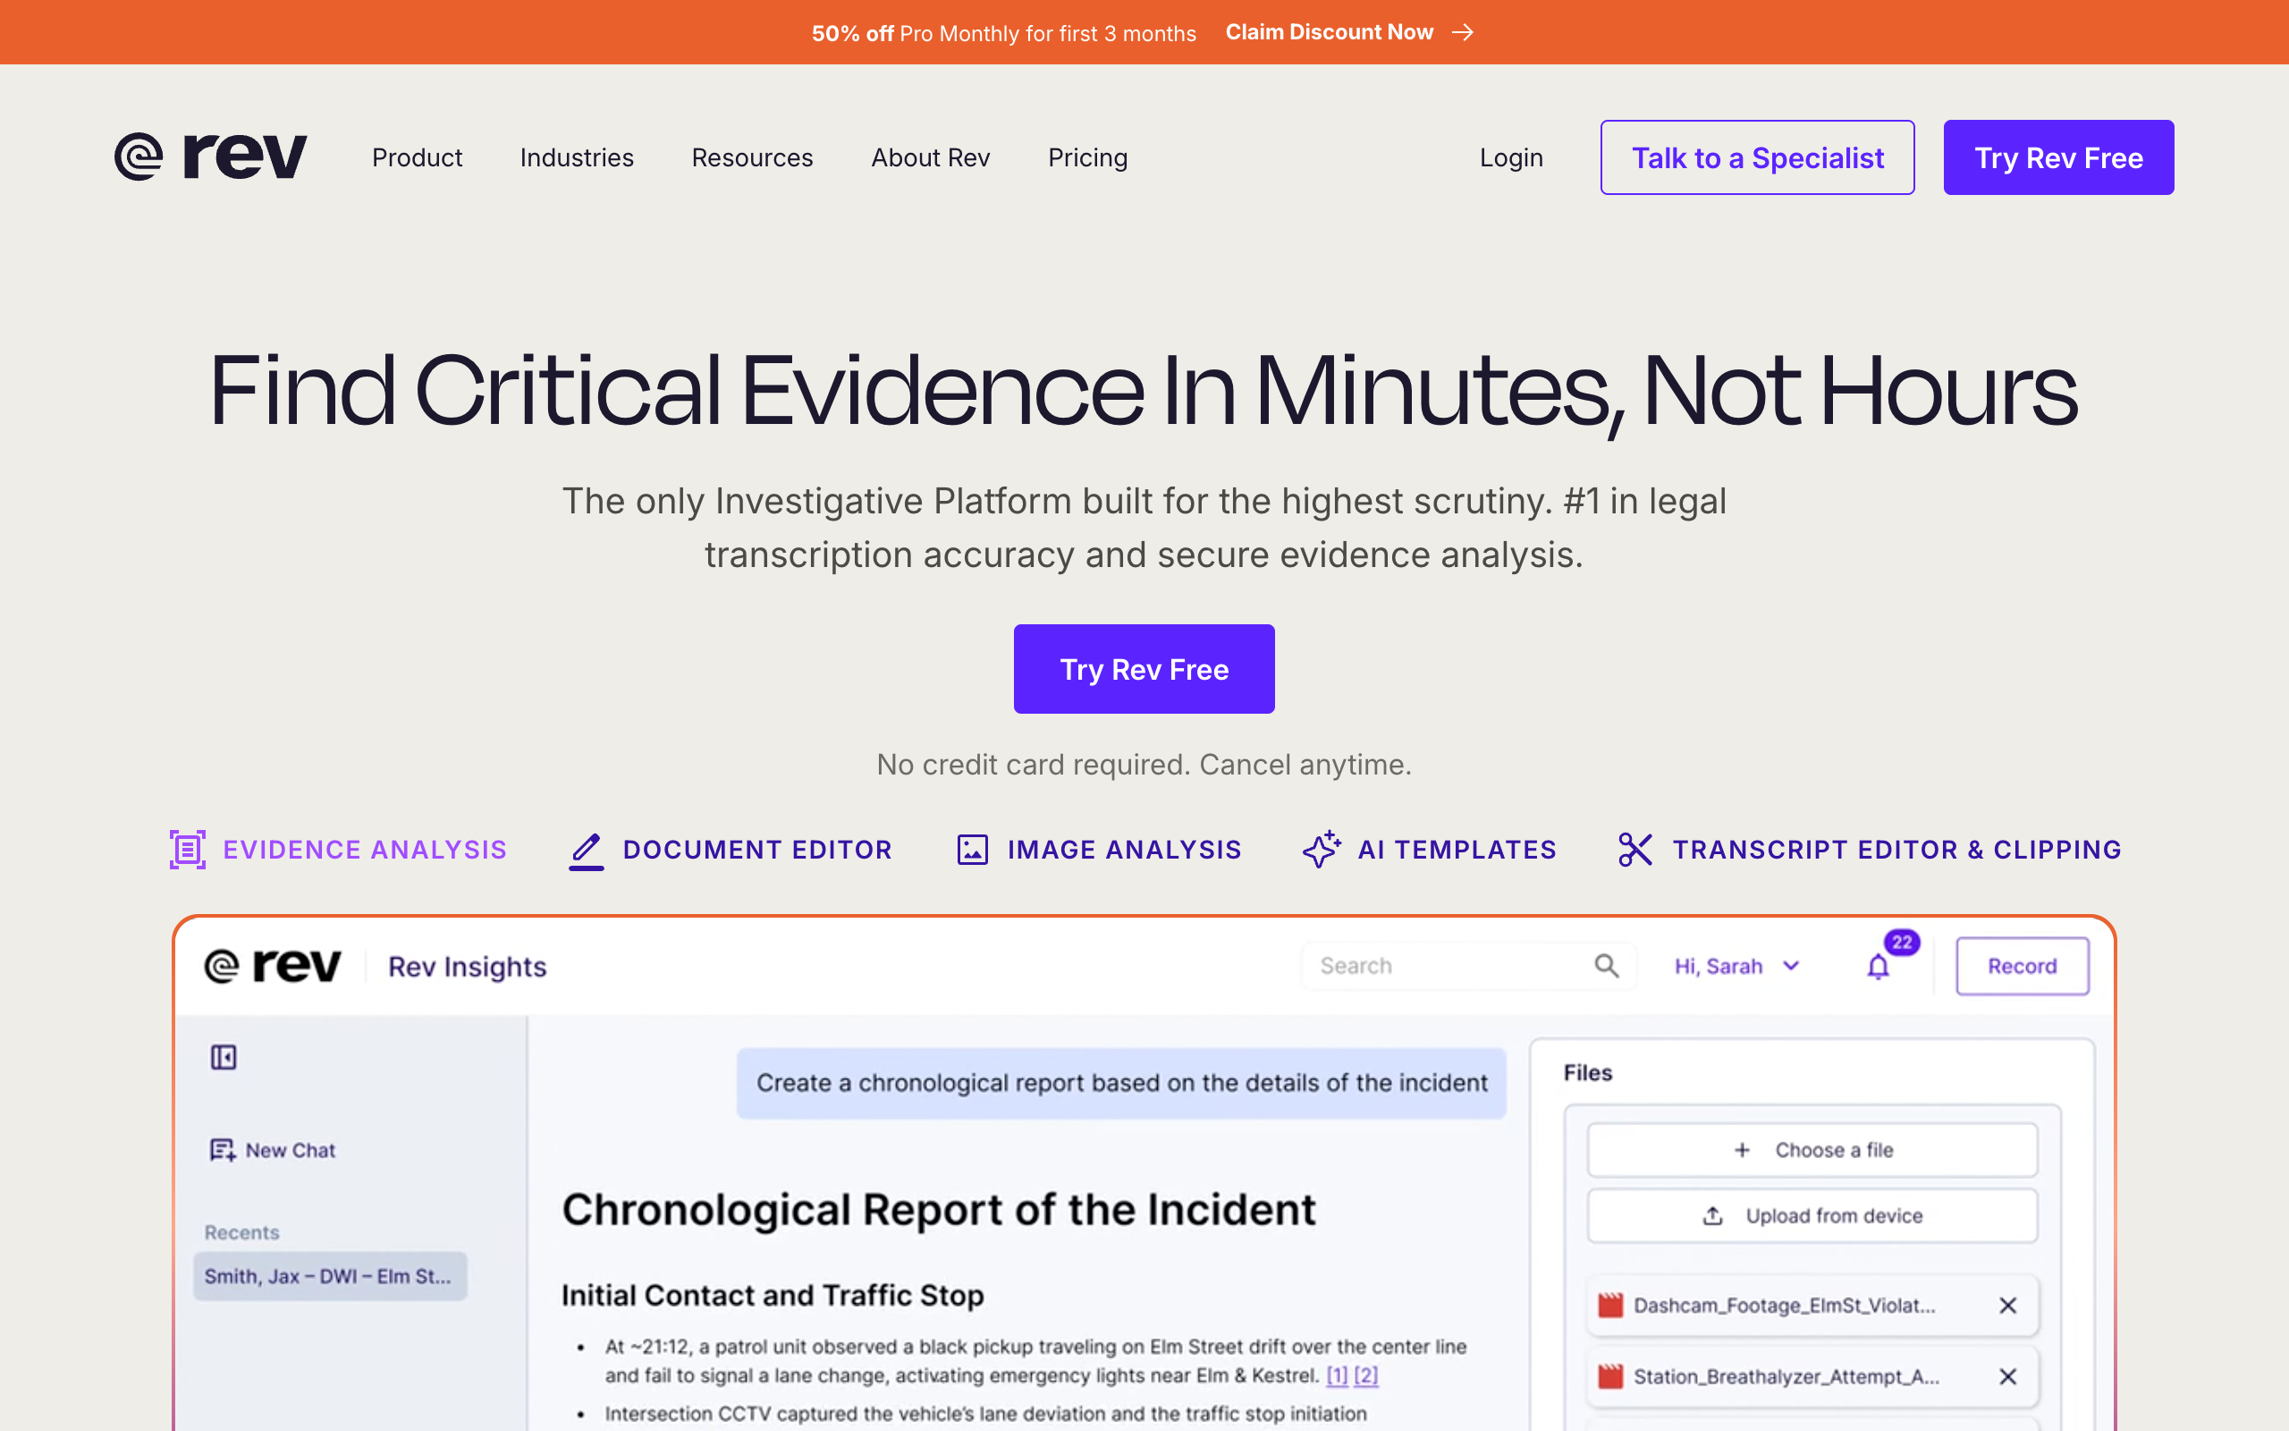Click the Upload from device button
The image size is (2289, 1431).
coord(1812,1216)
